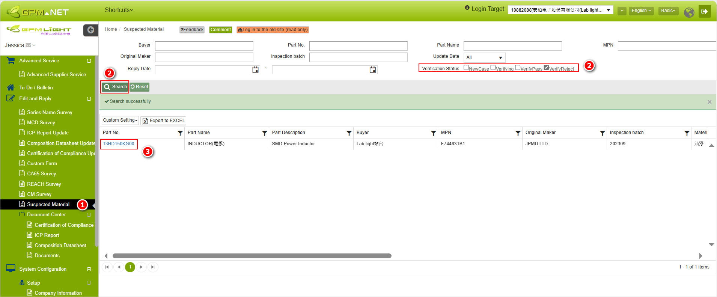Open the Login Target company dropdown
Viewport: 717px width, 297px height.
(x=560, y=10)
